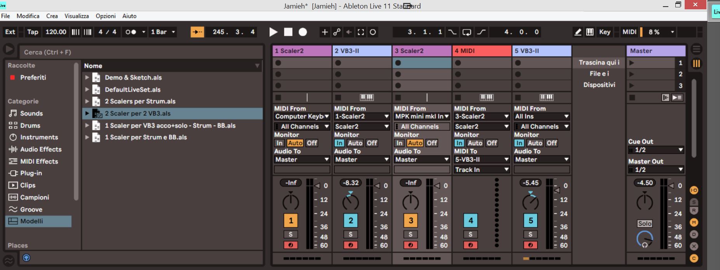Click the Loop switch icon
Viewport: 720px width, 270px height.
[467, 32]
